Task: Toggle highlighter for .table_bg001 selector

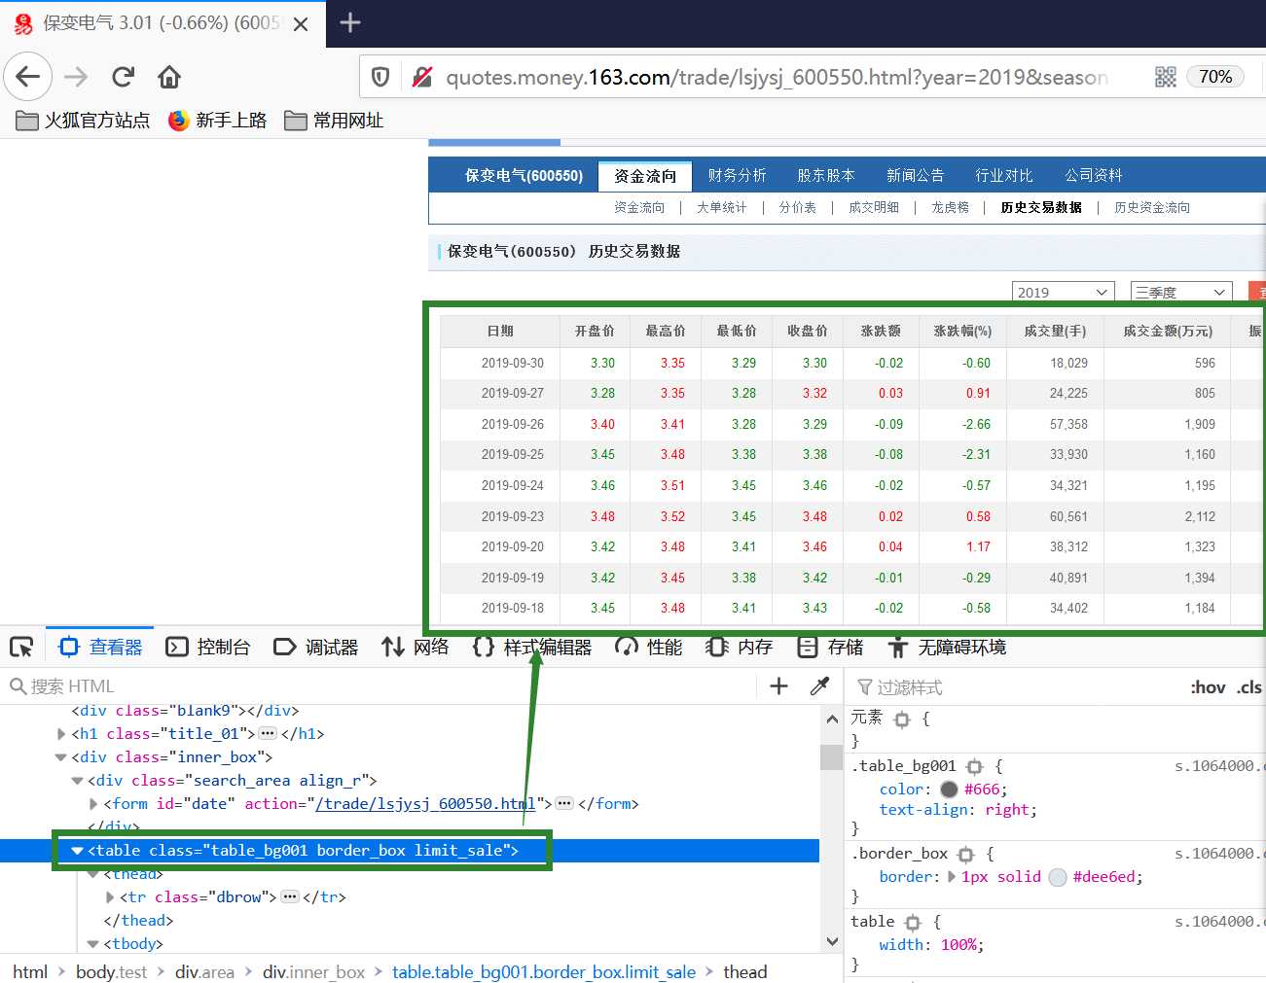Action: coord(975,766)
